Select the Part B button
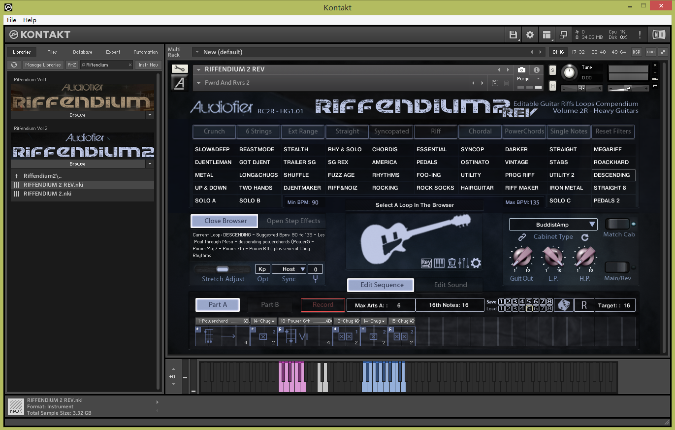This screenshot has height=430, width=675. (270, 305)
